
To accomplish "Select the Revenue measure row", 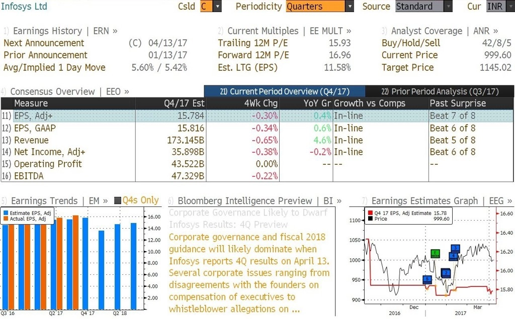I will [257, 140].
